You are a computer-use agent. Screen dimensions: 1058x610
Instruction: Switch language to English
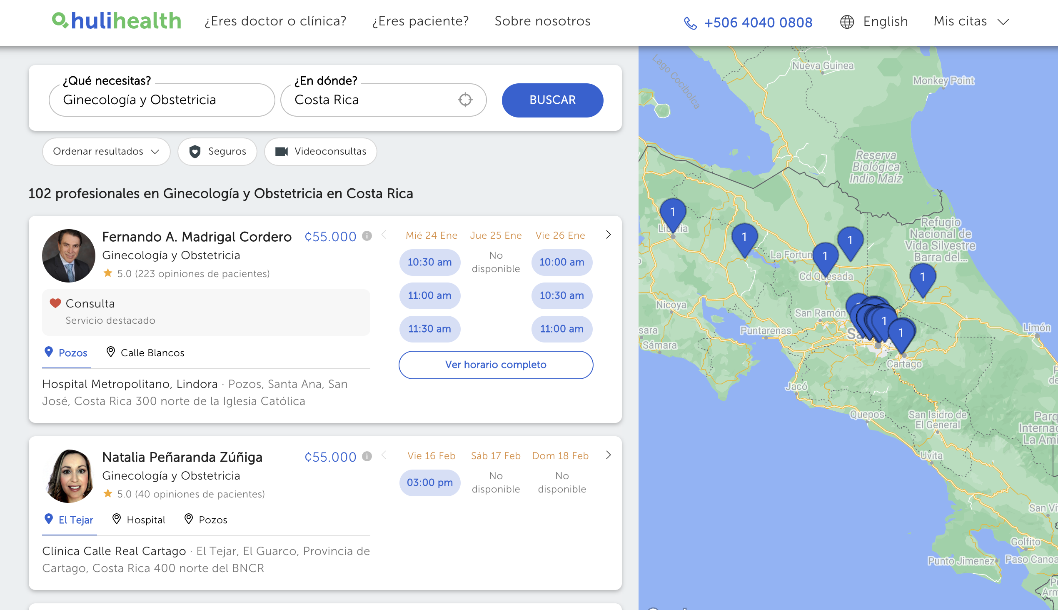click(874, 21)
